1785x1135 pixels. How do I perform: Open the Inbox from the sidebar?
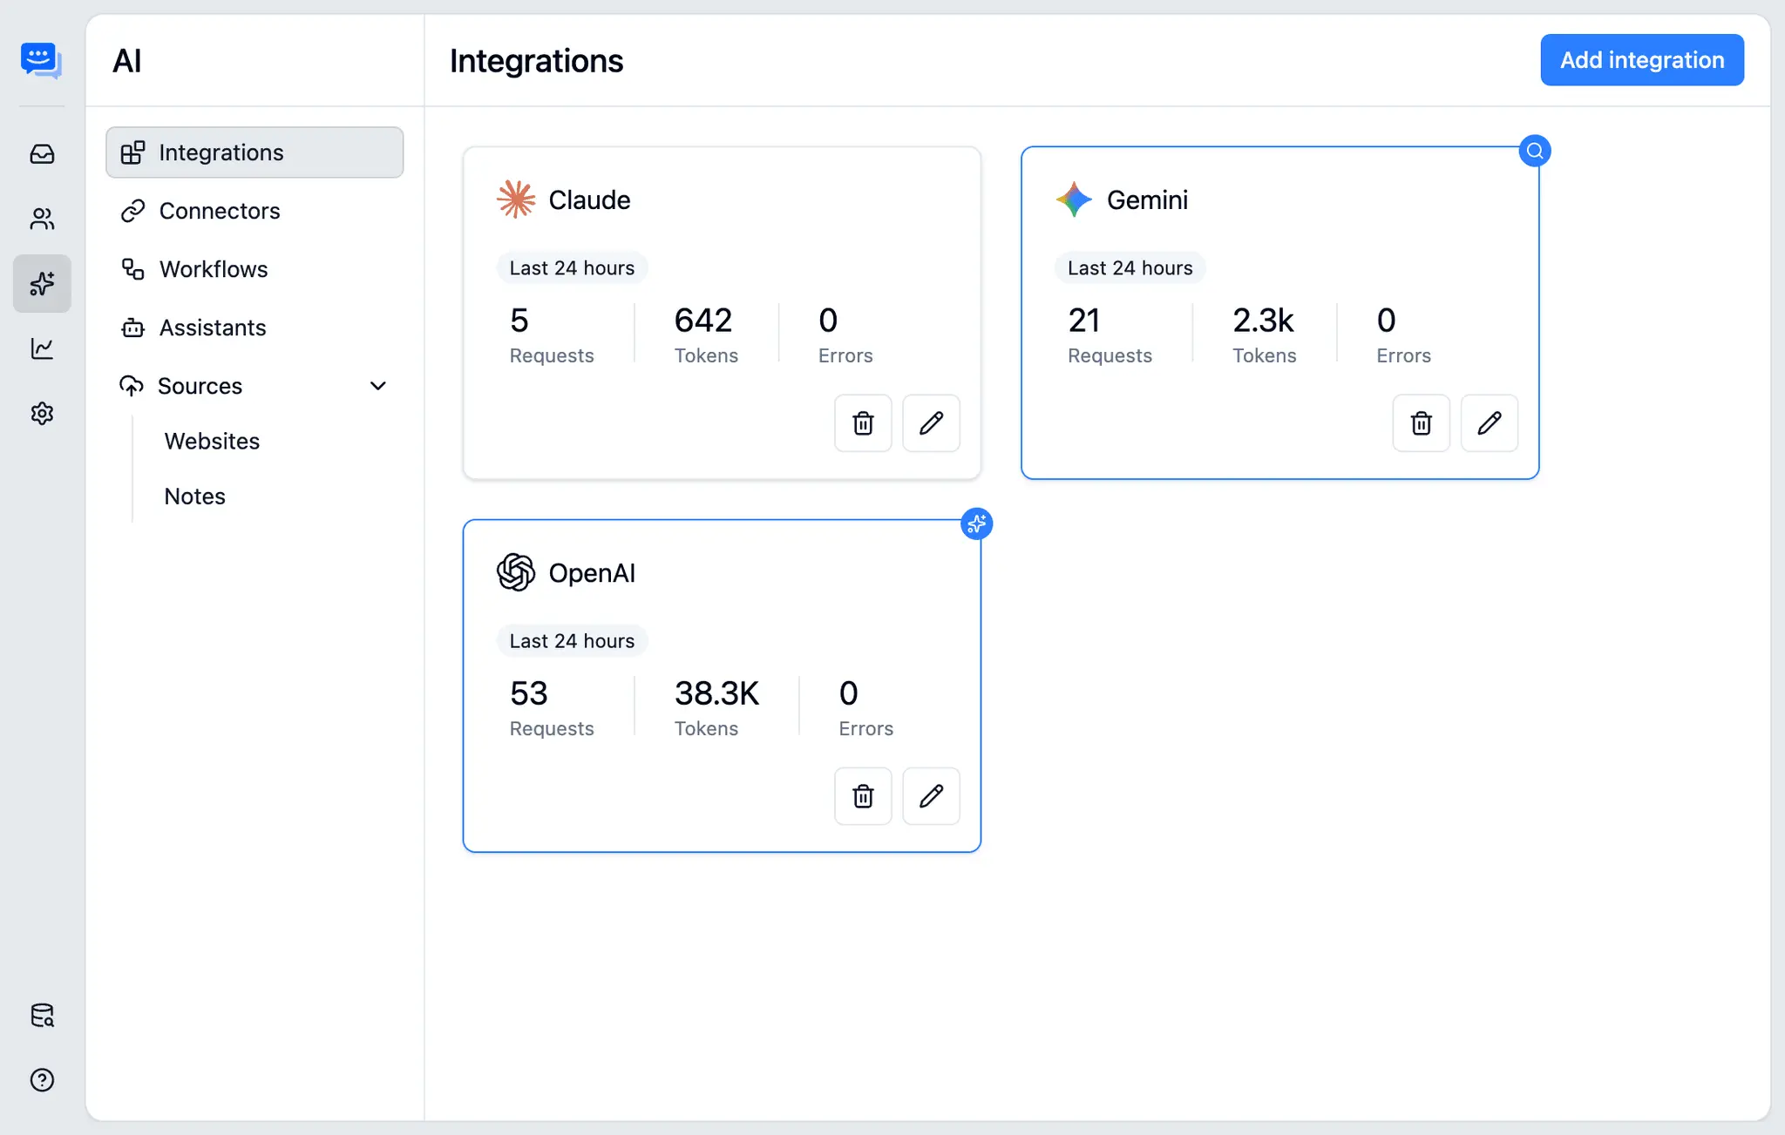coord(42,154)
